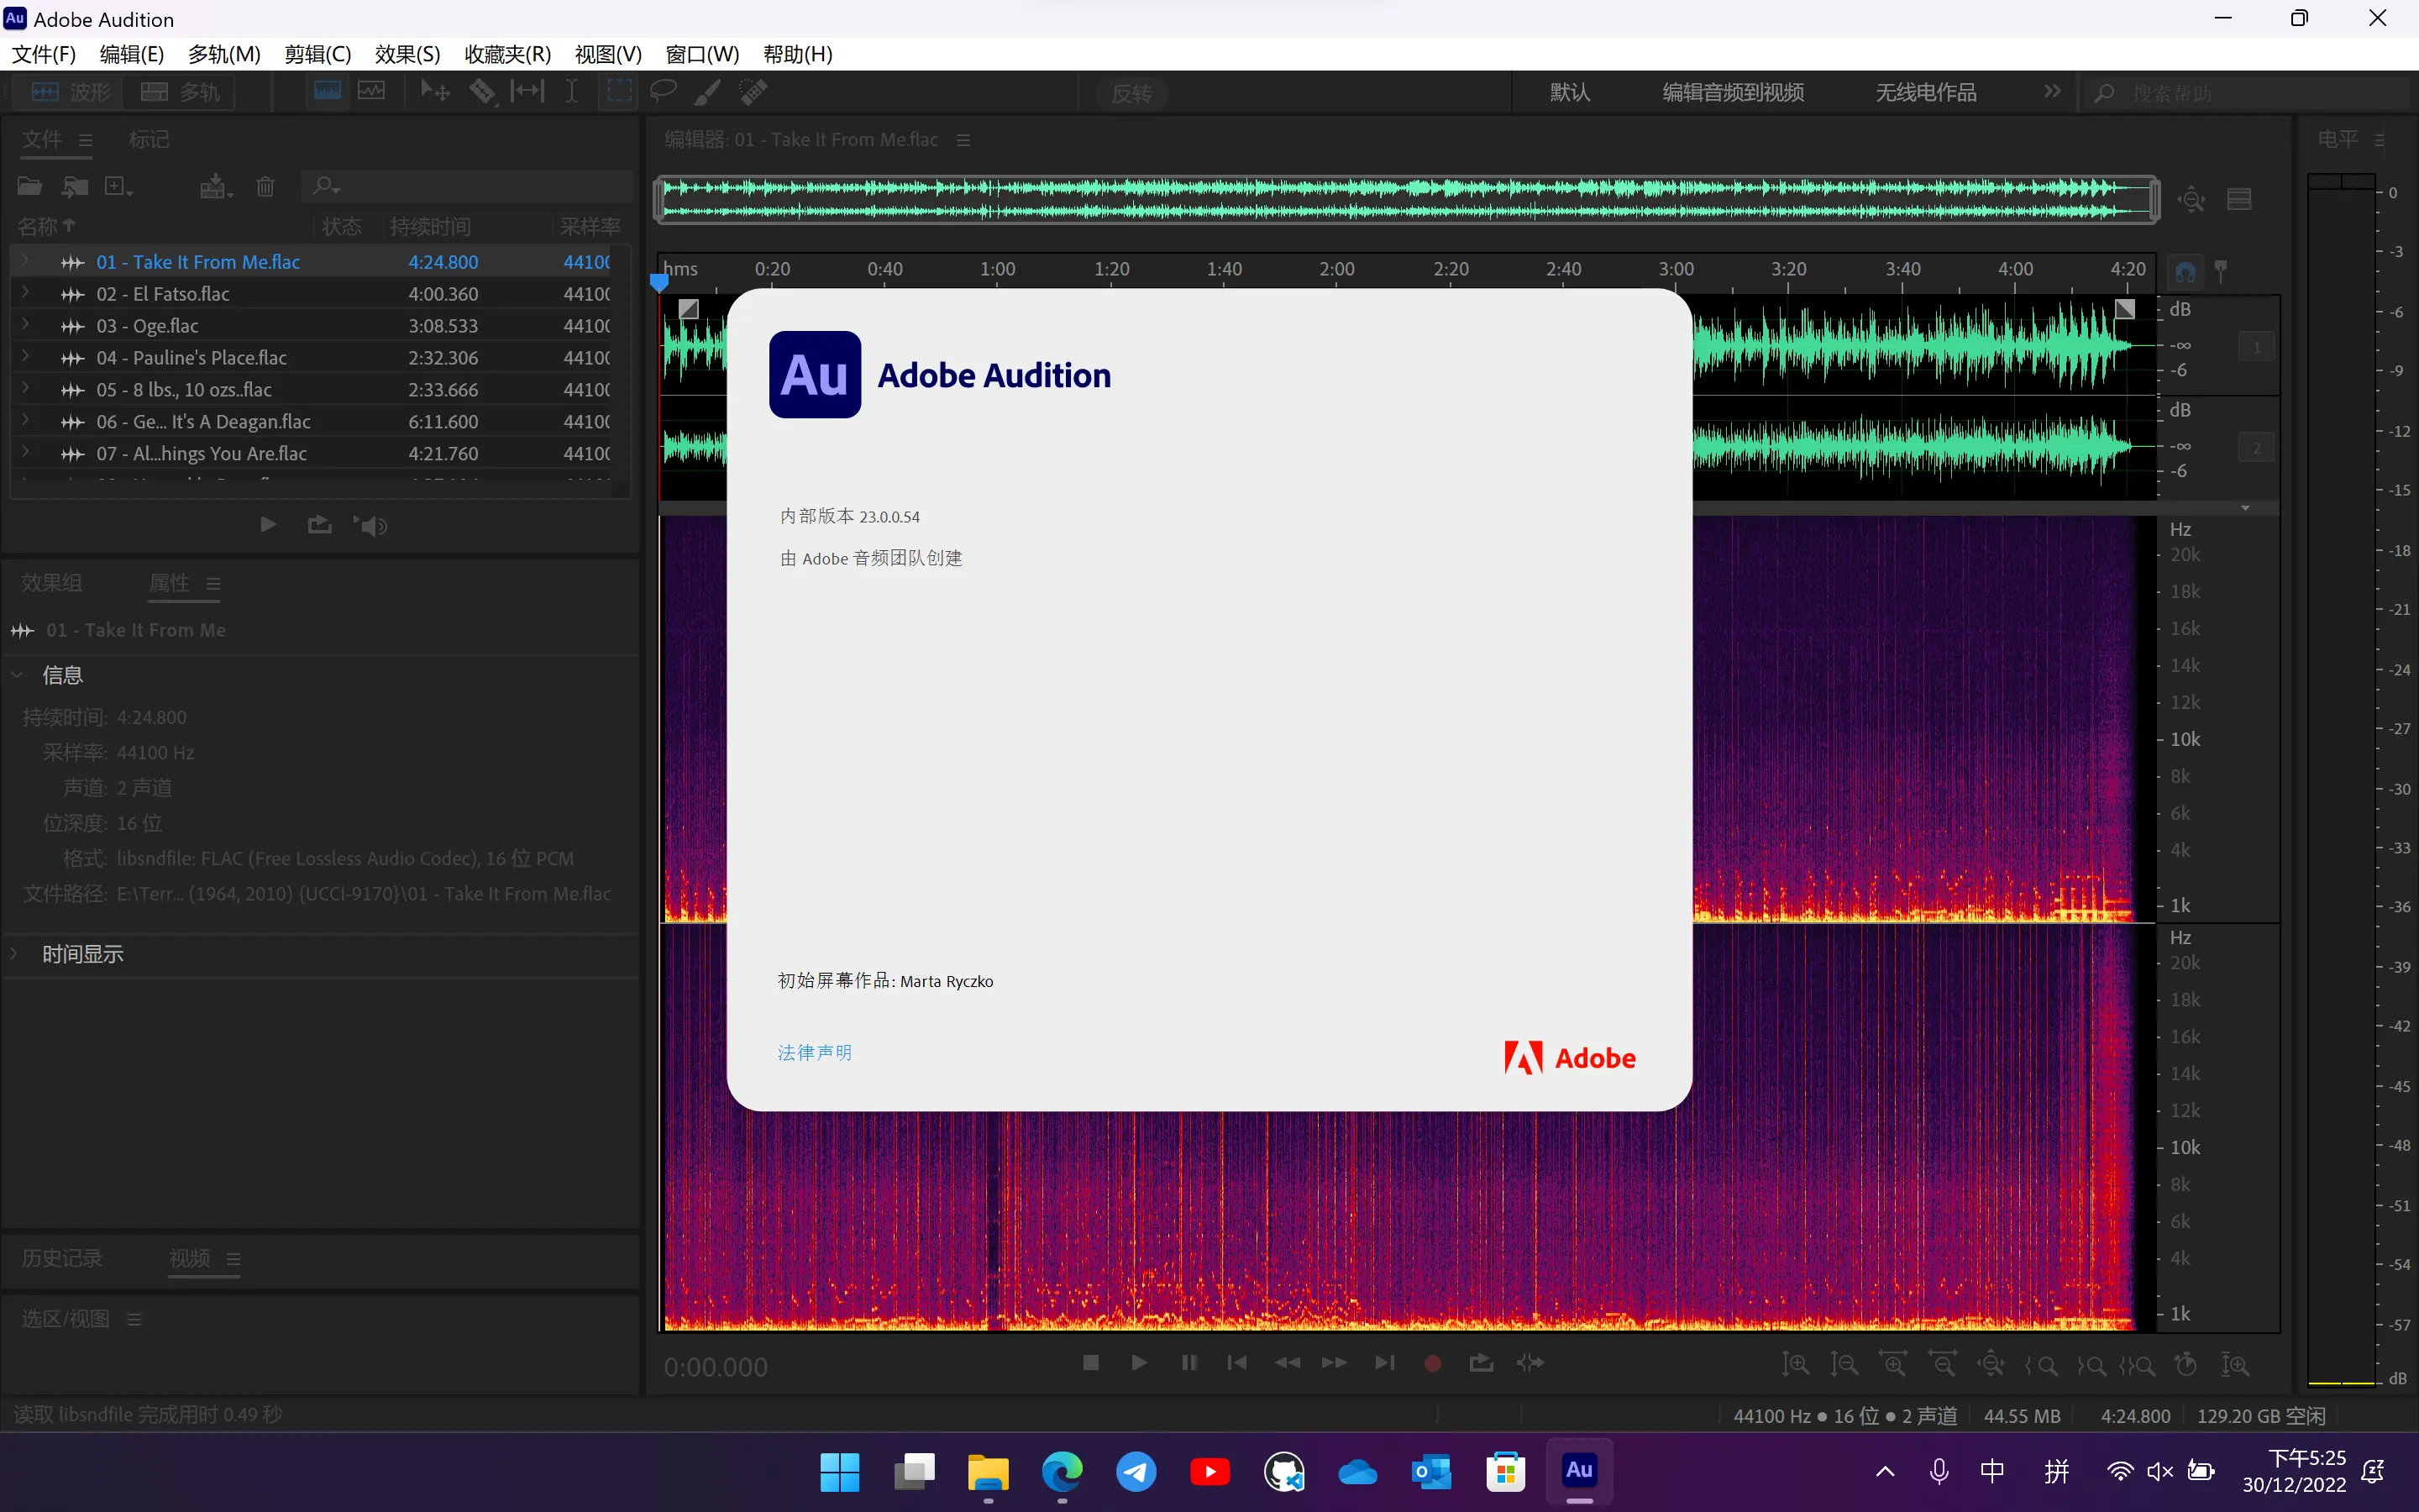This screenshot has width=2419, height=1512.
Task: Open the 多轨(M) menu
Action: point(224,54)
